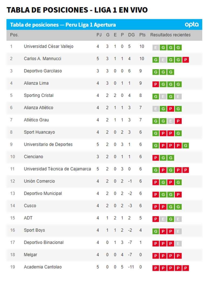Click Atlético Grau's red loss badge
This screenshot has height=284, width=216.
(178, 121)
